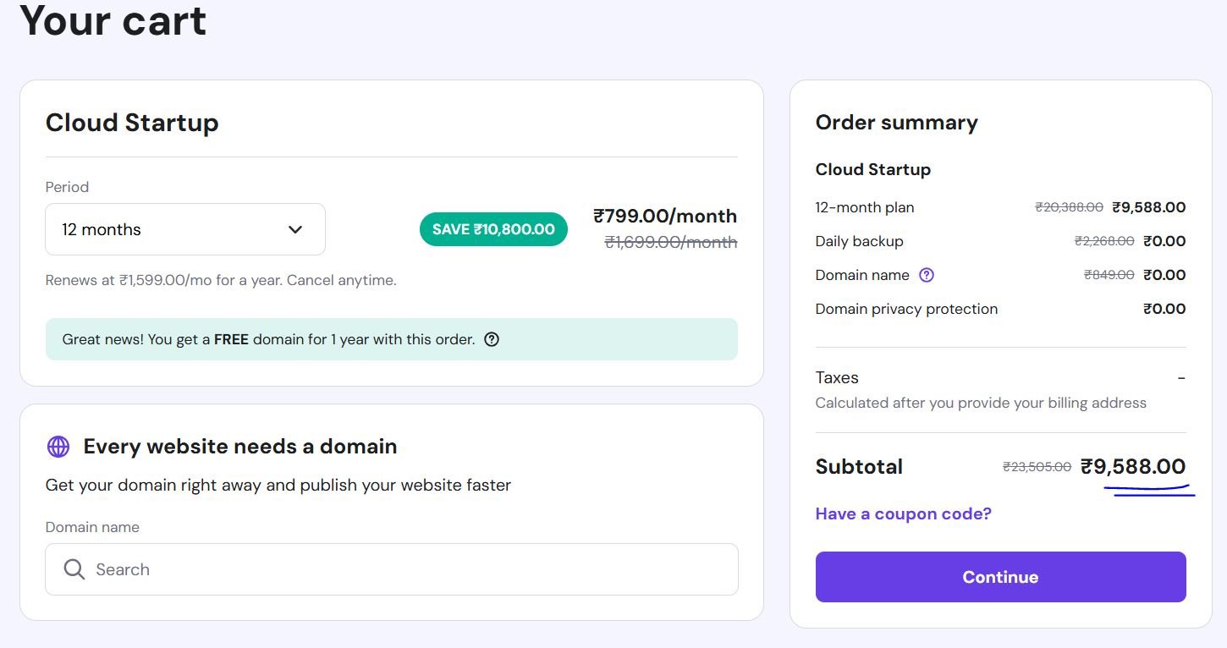This screenshot has height=648, width=1227.
Task: Click the 'Renews at ₹1,599.00/mo' notice text
Action: pos(221,280)
